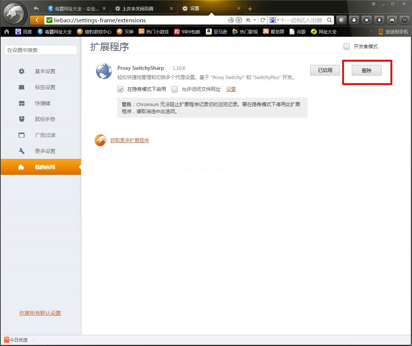
Task: Uncheck 在隐身模式下启用 for Proxy SwitchySharp
Action: click(x=121, y=89)
